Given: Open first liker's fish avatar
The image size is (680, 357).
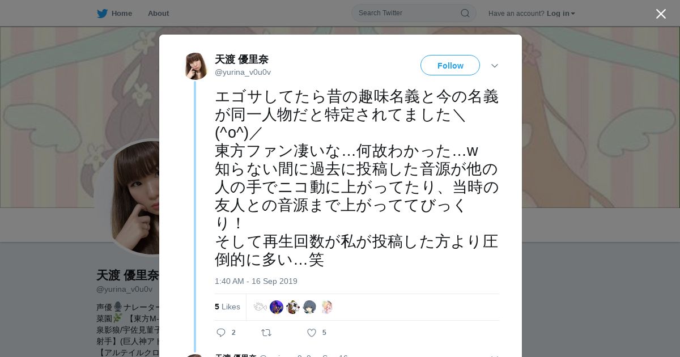Looking at the screenshot, I should [260, 307].
